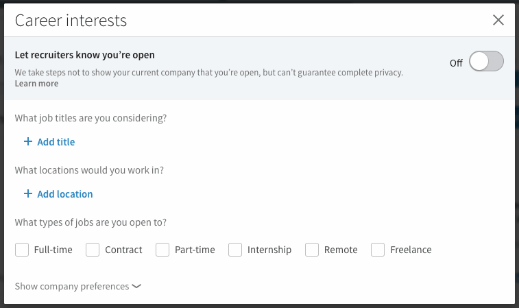Open the Learn more link
This screenshot has height=308, width=519.
(36, 84)
